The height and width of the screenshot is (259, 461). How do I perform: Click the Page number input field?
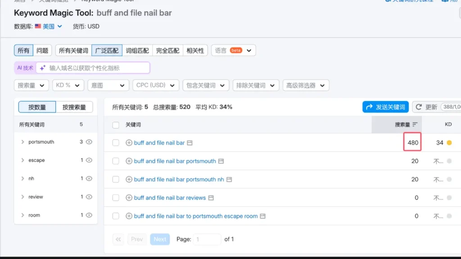(207, 239)
